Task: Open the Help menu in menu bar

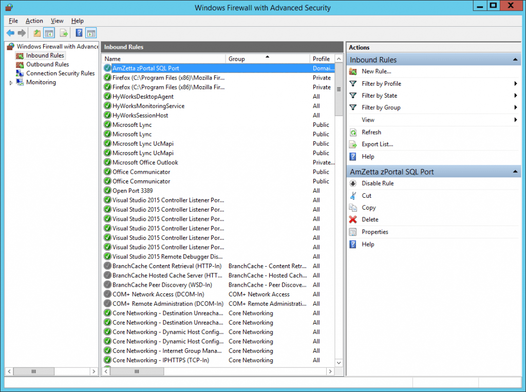Action: tap(78, 21)
